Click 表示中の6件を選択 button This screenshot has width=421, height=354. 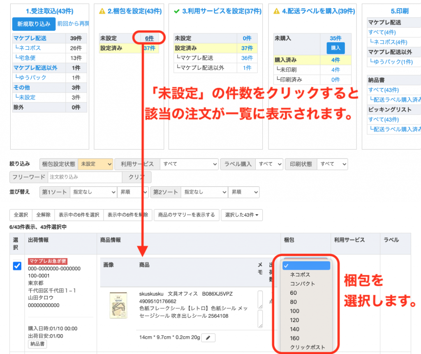coord(79,215)
